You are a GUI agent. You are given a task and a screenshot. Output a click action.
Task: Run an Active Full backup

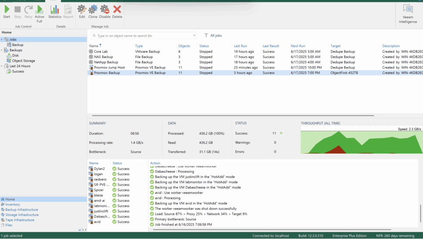[x=39, y=14]
